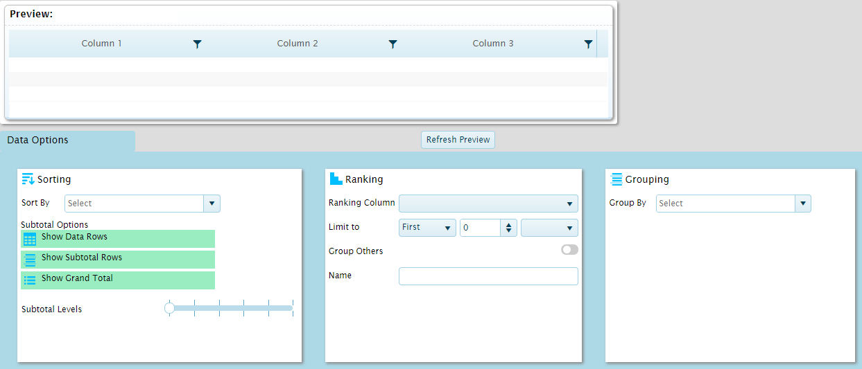Click the Show Grand Total list icon
The width and height of the screenshot is (862, 369).
[x=30, y=280]
